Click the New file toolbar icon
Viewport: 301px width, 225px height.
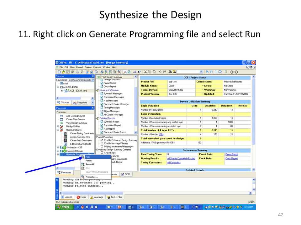(x=59, y=72)
